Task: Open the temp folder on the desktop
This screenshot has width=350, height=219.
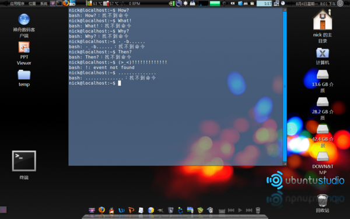Action: 24,78
